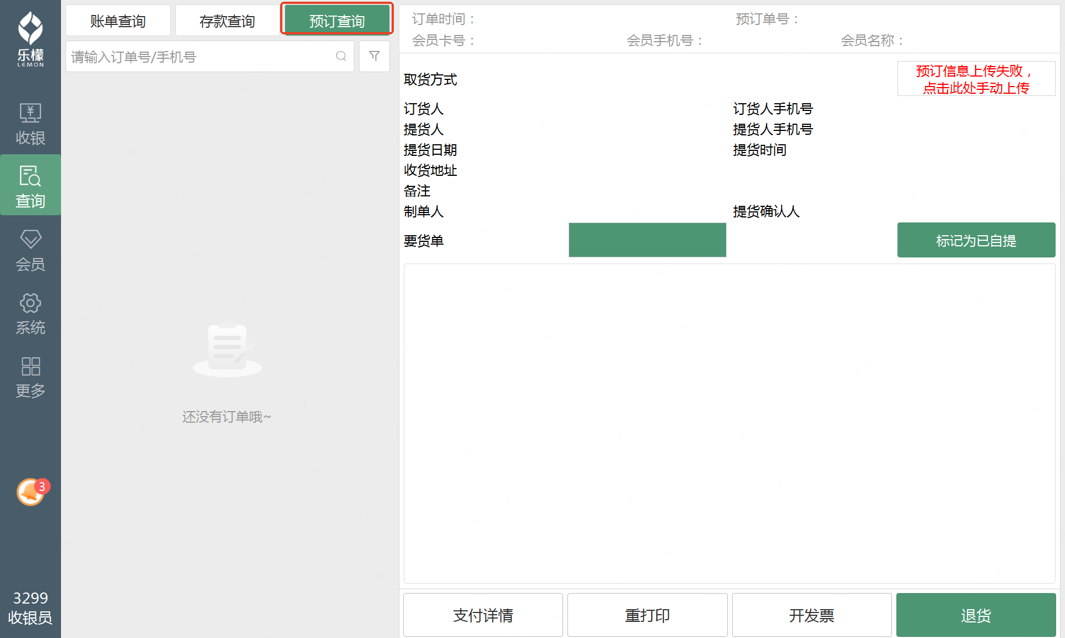The image size is (1065, 638).
Task: Switch to 存款查询 tab
Action: (227, 21)
